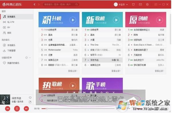Click the magnifier icon in the search box
The image size is (172, 113).
[77, 4]
